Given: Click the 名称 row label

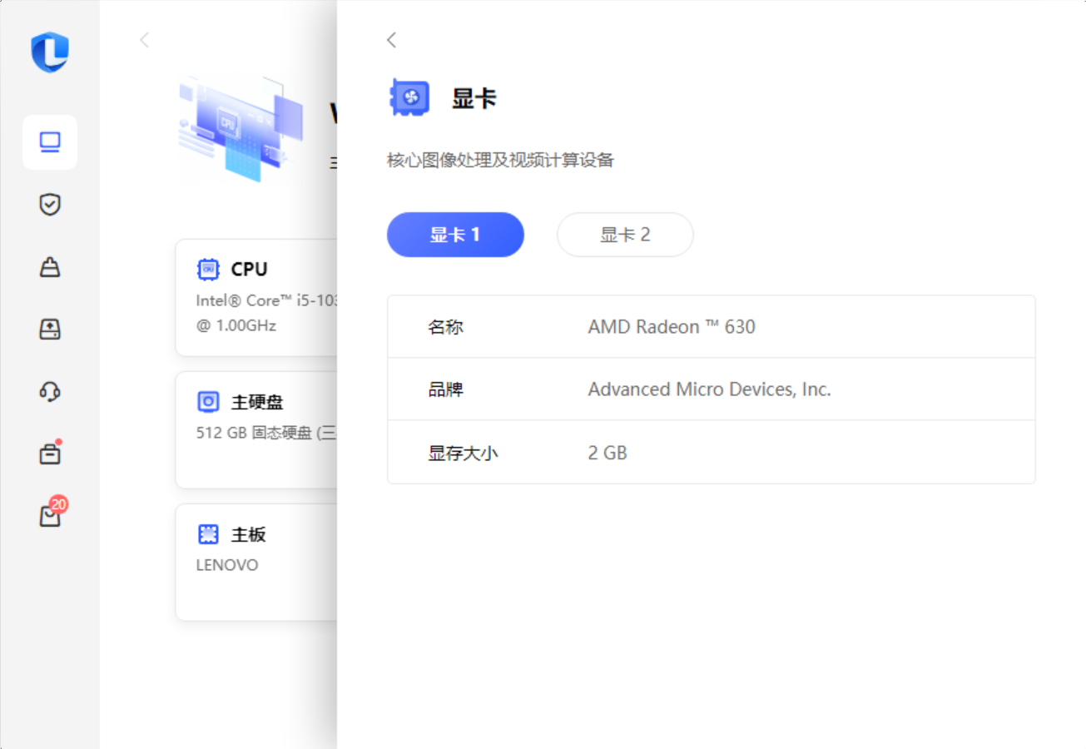Looking at the screenshot, I should 446,327.
